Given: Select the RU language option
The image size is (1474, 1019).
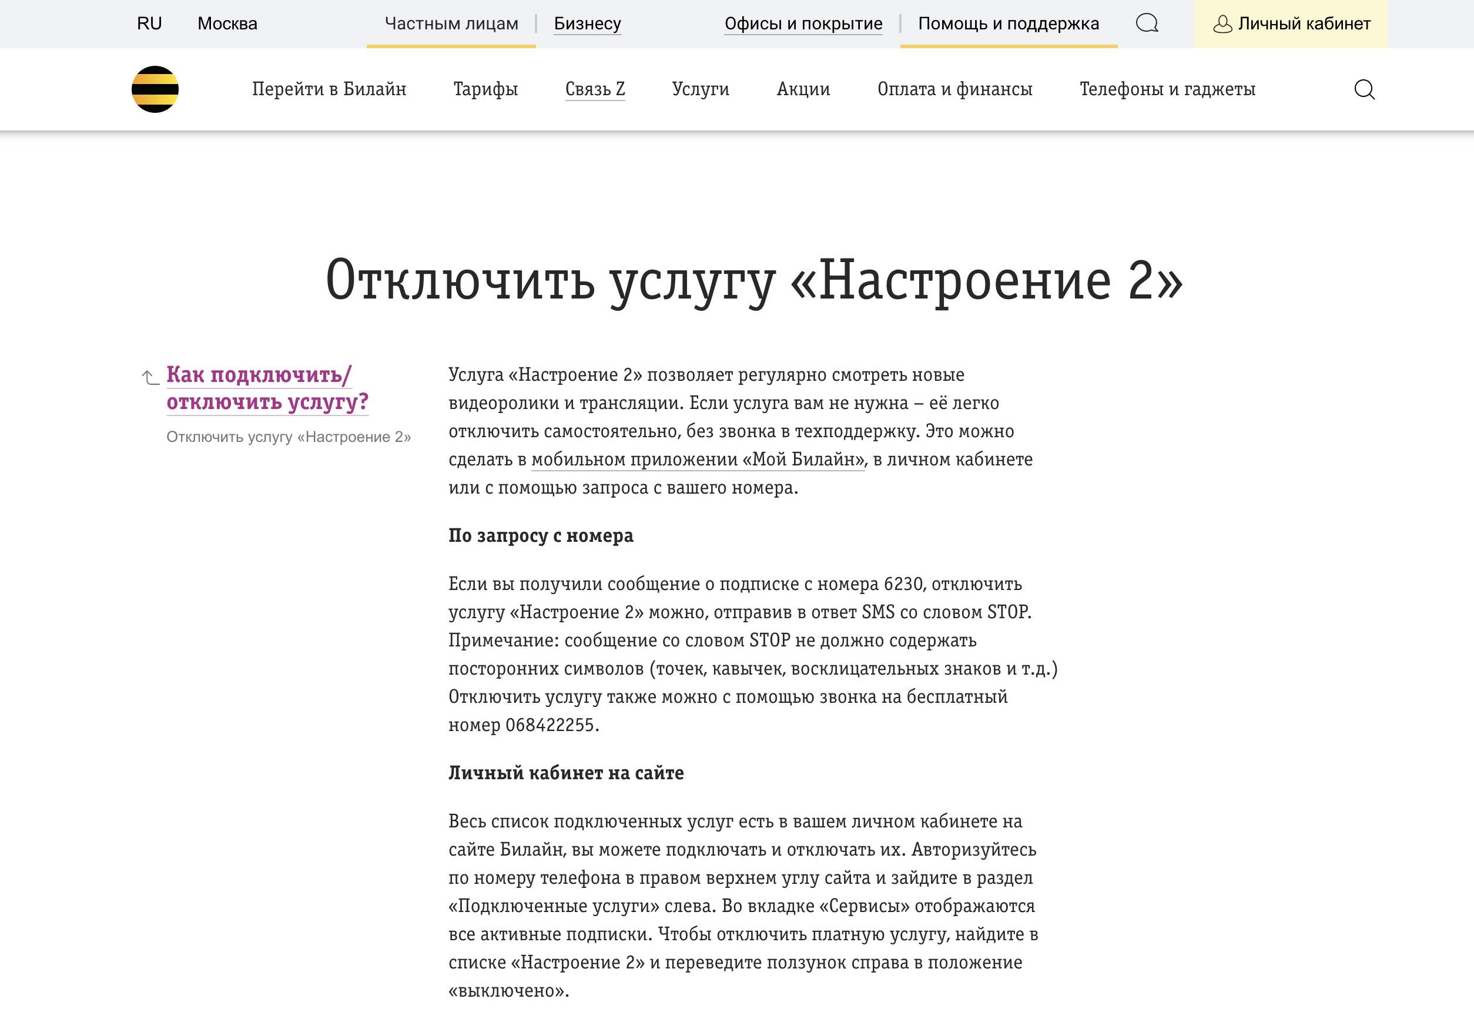Looking at the screenshot, I should tap(149, 24).
